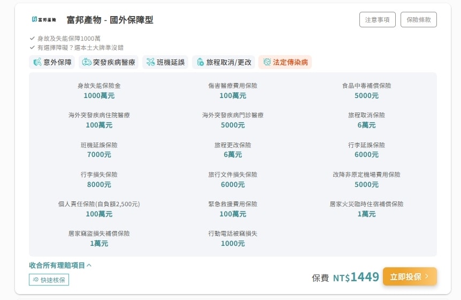This screenshot has height=300, width=461.
Task: Click the 快速核保 speed icon
Action: pyautogui.click(x=36, y=280)
